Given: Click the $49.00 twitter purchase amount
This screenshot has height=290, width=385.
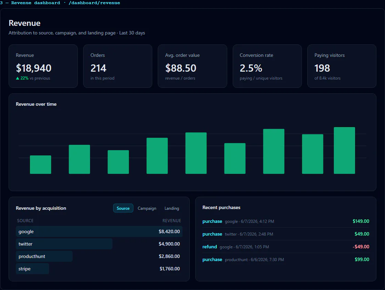Looking at the screenshot, I should (x=362, y=234).
